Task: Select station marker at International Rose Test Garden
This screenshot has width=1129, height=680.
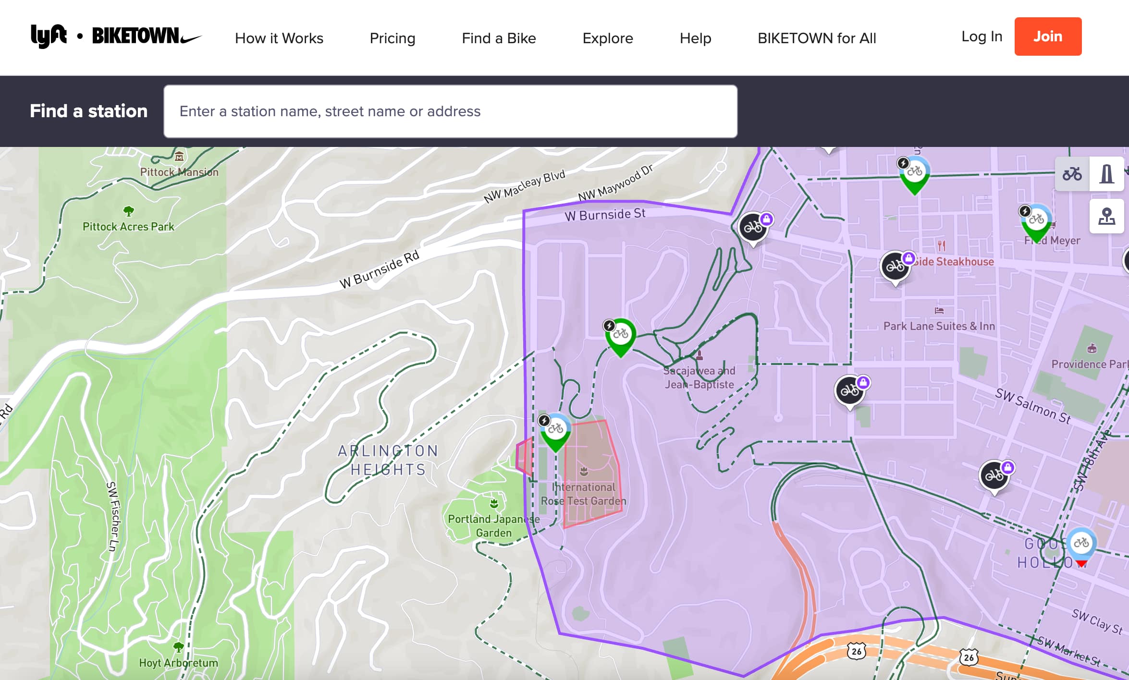Action: (x=556, y=428)
